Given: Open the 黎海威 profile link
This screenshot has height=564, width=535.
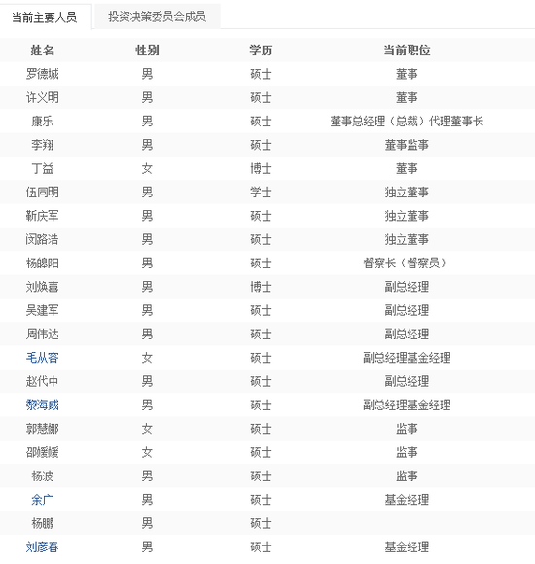Looking at the screenshot, I should click(x=43, y=405).
